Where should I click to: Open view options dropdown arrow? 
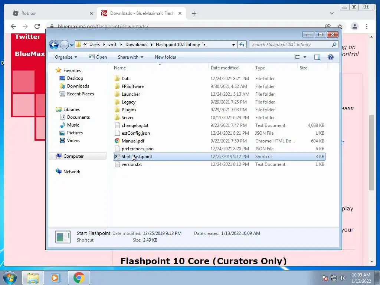pyautogui.click(x=305, y=57)
